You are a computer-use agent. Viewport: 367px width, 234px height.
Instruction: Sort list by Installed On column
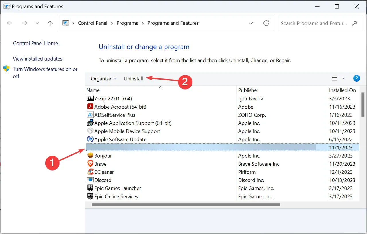pos(342,90)
